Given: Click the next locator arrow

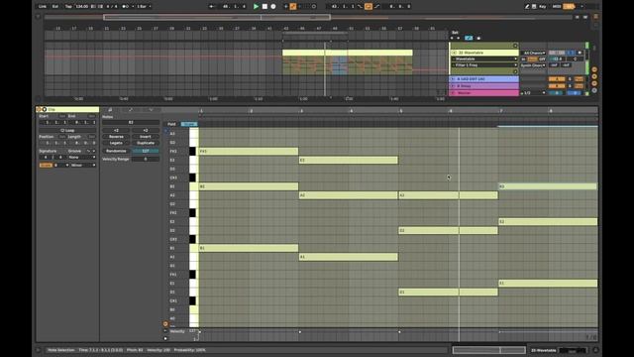Looking at the screenshot, I should coord(458,38).
